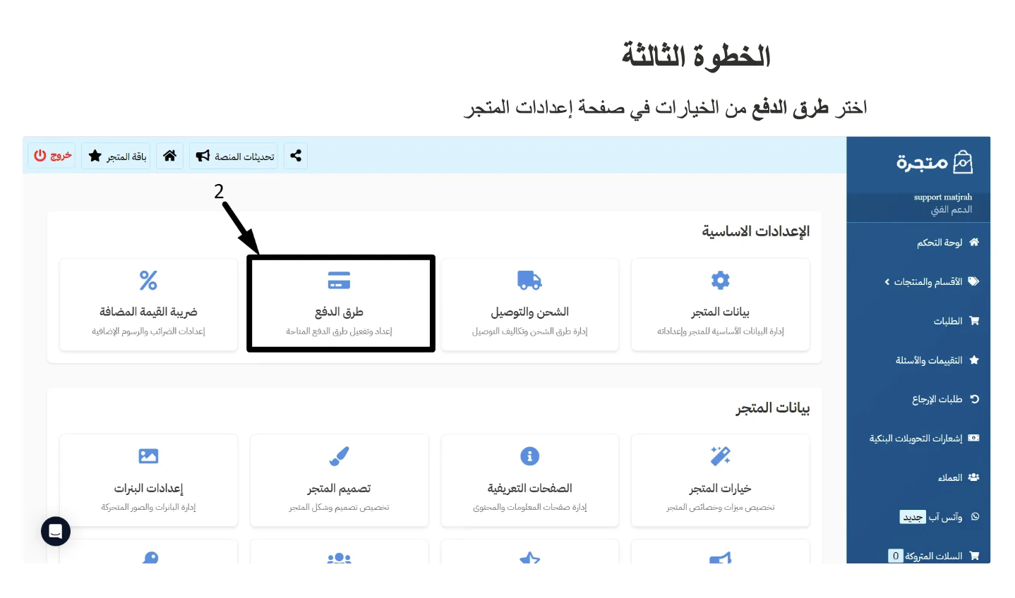Open إعدادات البنرات banners settings card
1015x598 pixels.
[x=149, y=481]
